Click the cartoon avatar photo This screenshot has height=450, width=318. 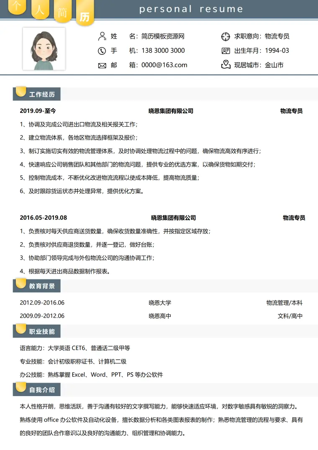coord(44,49)
